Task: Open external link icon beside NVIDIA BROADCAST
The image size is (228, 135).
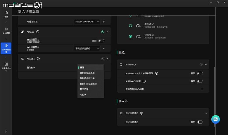Action: click(x=103, y=22)
